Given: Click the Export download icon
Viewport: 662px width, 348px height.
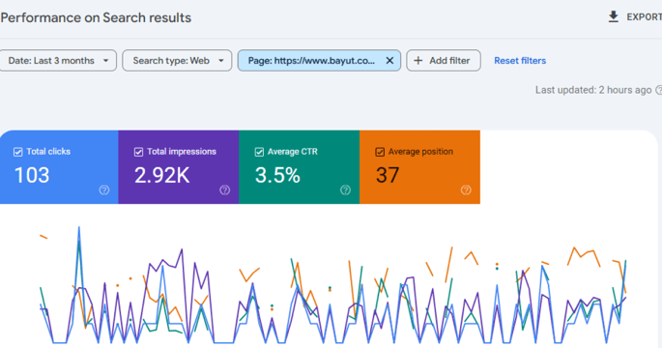Looking at the screenshot, I should point(613,16).
